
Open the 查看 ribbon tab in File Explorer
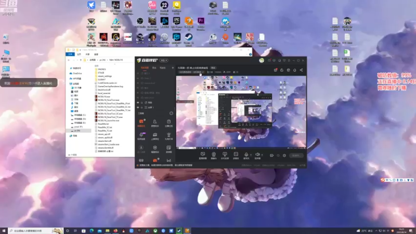coord(96,54)
